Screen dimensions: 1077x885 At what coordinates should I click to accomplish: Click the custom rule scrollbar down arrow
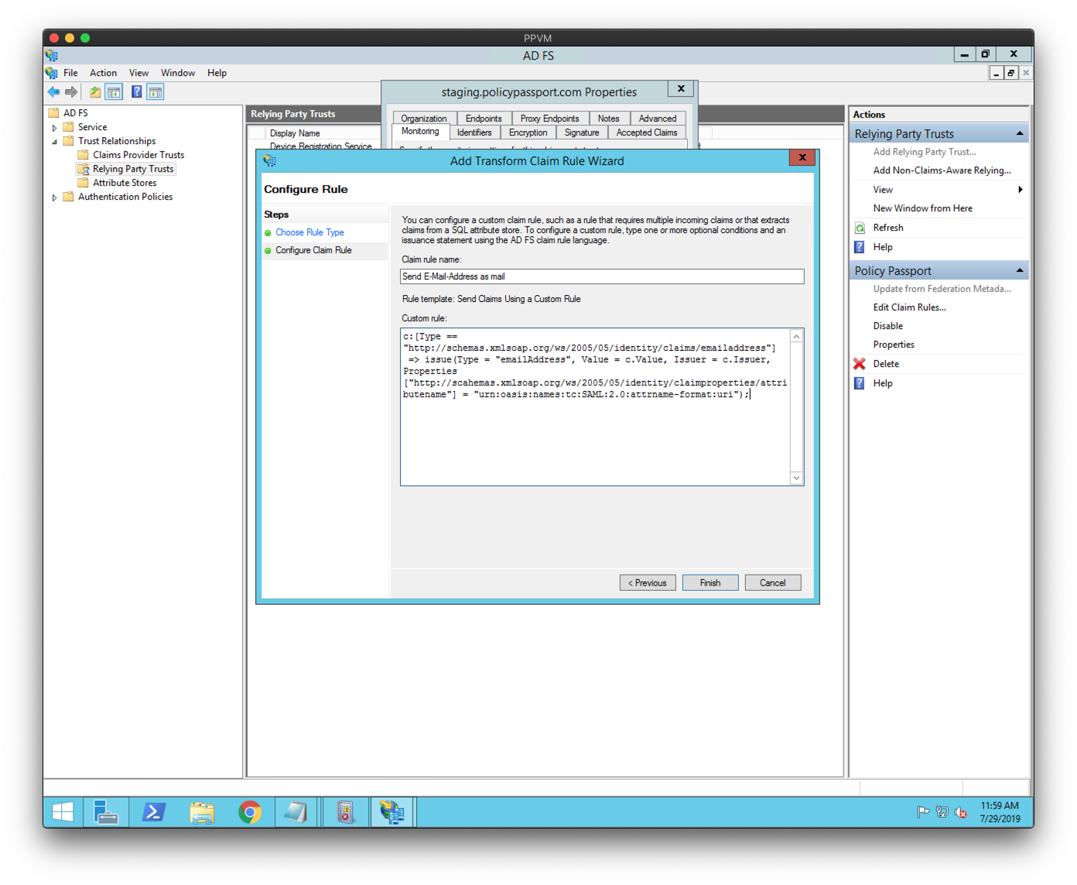coord(796,478)
